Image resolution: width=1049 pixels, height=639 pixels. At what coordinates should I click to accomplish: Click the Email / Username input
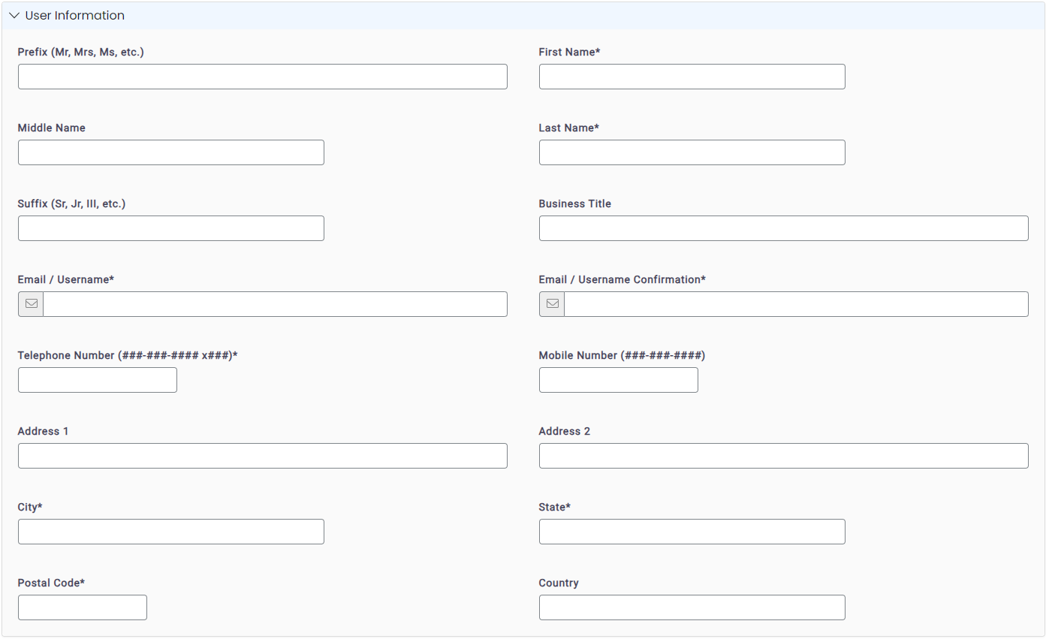point(275,303)
